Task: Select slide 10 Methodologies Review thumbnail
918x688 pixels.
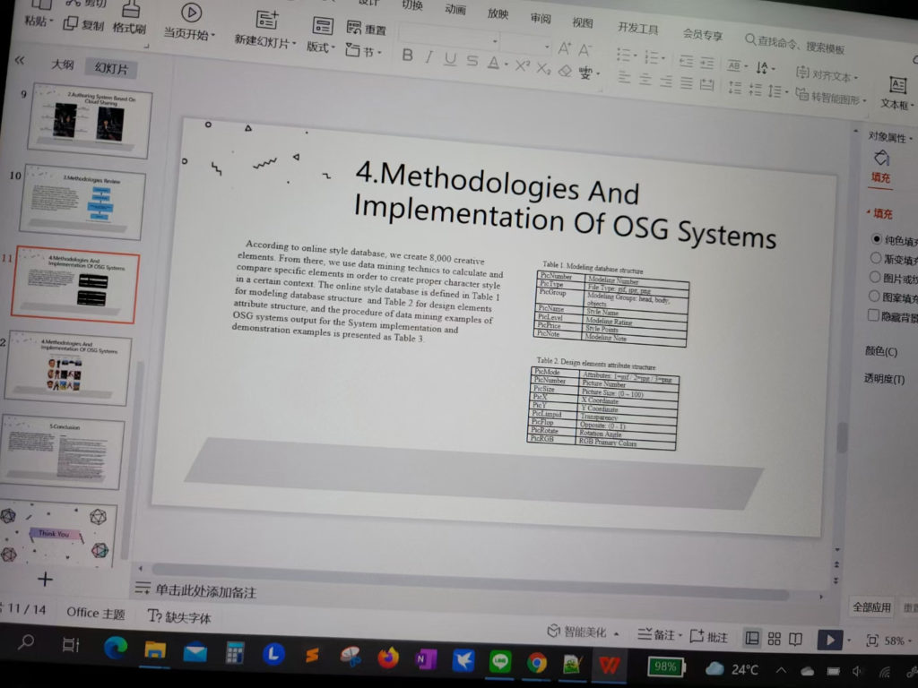Action: pyautogui.click(x=83, y=202)
